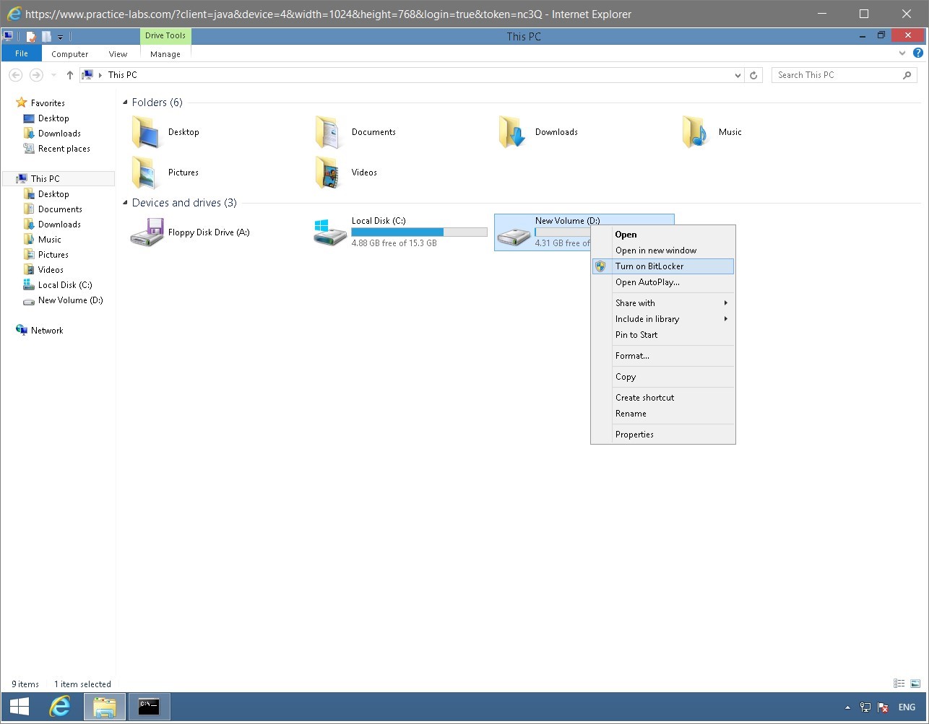This screenshot has height=724, width=929.
Task: Switch to the Manage ribbon tab
Action: (165, 53)
